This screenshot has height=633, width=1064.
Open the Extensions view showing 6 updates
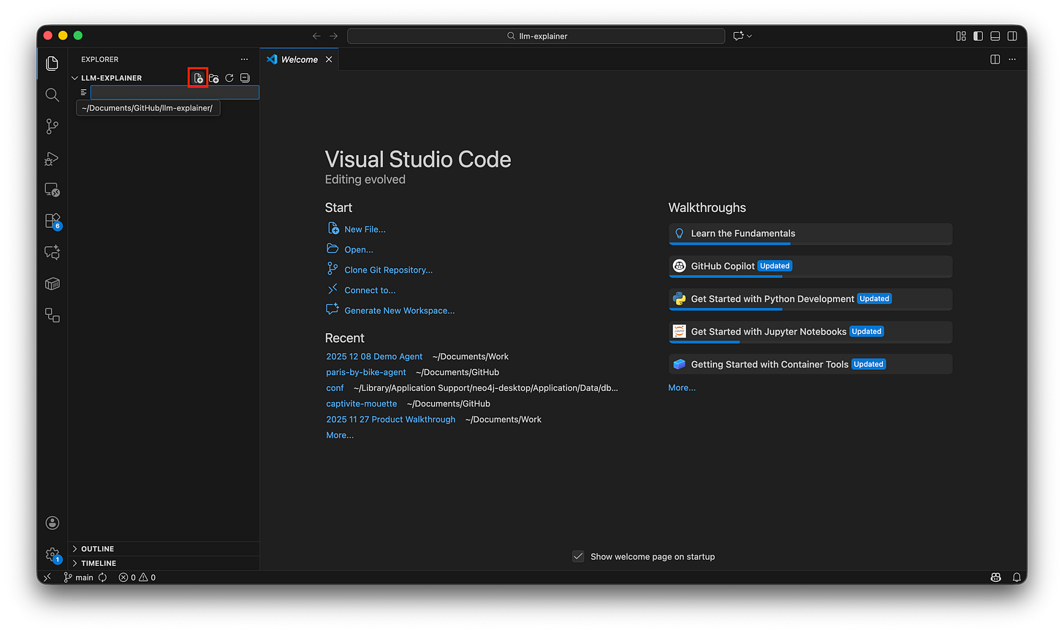(52, 220)
